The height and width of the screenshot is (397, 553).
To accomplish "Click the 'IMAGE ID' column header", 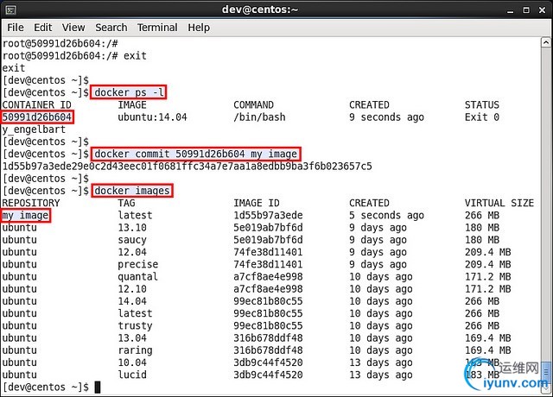I will pos(257,203).
